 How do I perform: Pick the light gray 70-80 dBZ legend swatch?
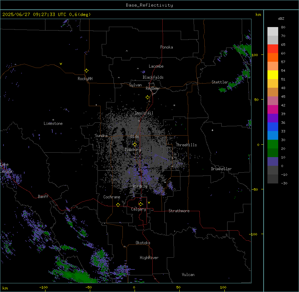273,31
